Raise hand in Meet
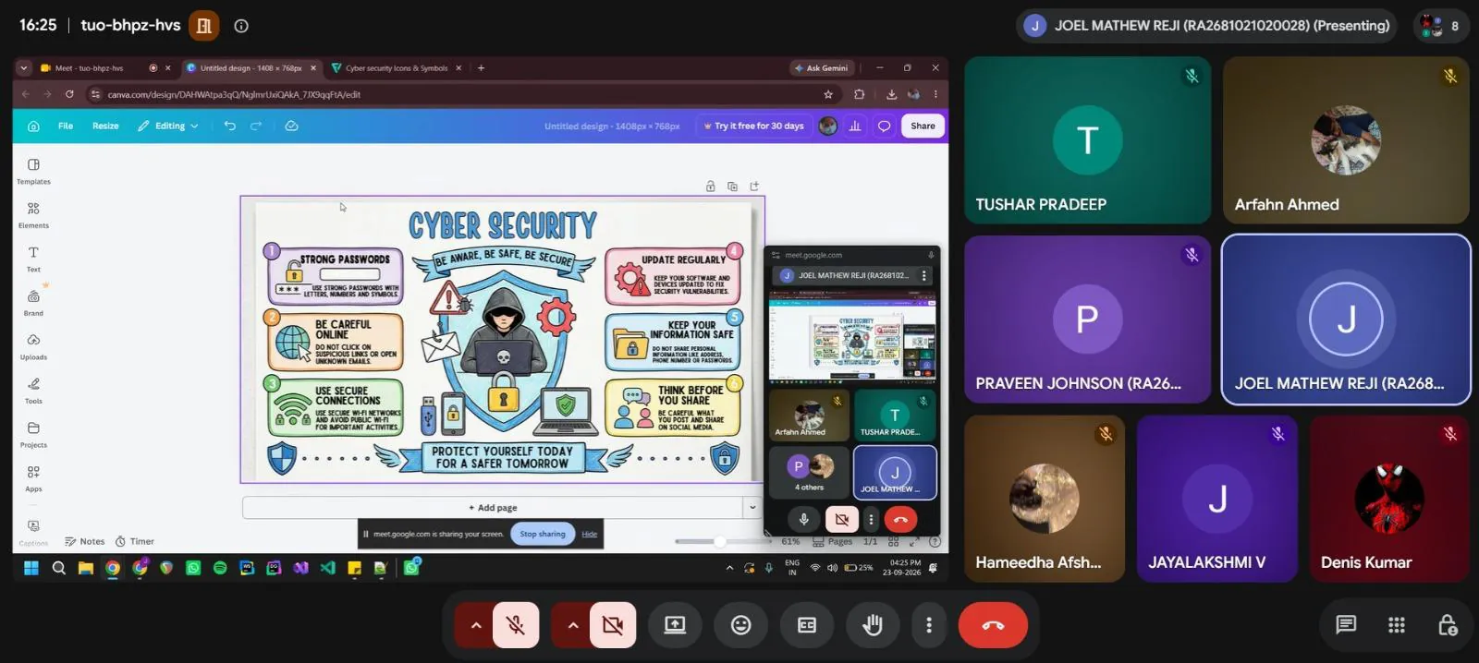Viewport: 1479px width, 663px height. [872, 625]
